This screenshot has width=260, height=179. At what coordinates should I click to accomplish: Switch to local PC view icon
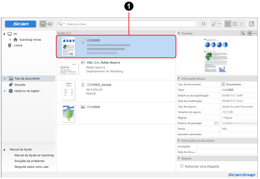pos(43,24)
